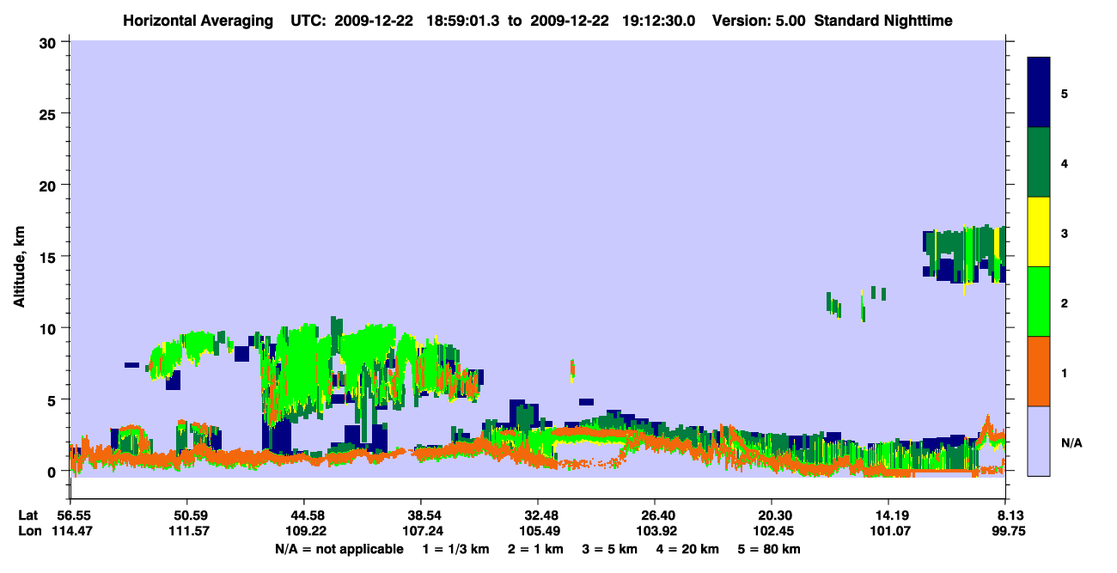Click the "4 = 20 km" legend entry
The width and height of the screenshot is (1117, 573).
coord(689,549)
